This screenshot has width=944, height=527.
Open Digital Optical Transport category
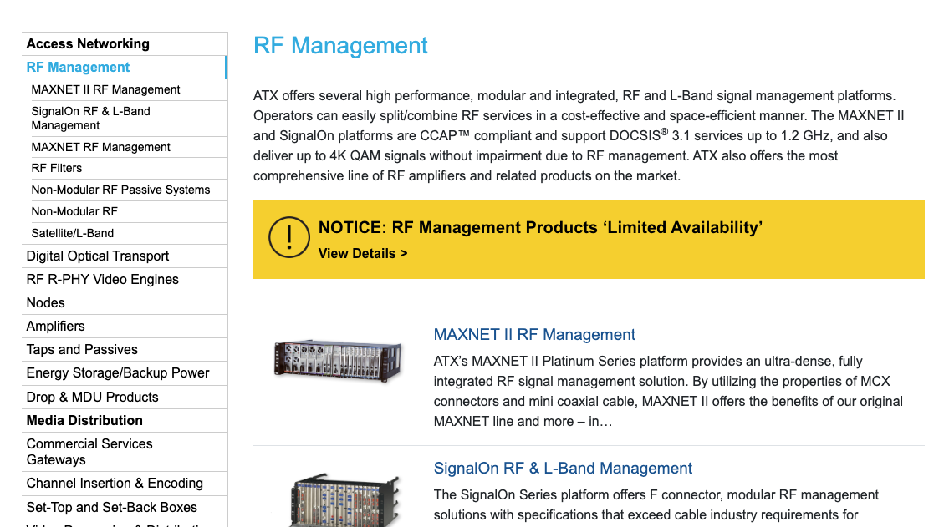pyautogui.click(x=98, y=256)
